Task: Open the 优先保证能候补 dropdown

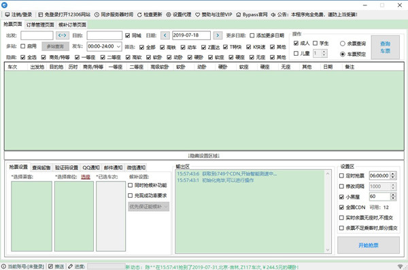Action: (148, 207)
